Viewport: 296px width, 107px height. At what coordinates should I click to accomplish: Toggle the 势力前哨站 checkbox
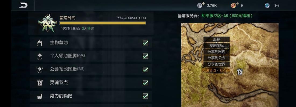[x=145, y=96]
